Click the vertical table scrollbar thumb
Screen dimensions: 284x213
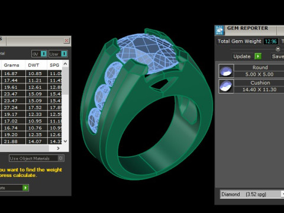click(x=65, y=81)
